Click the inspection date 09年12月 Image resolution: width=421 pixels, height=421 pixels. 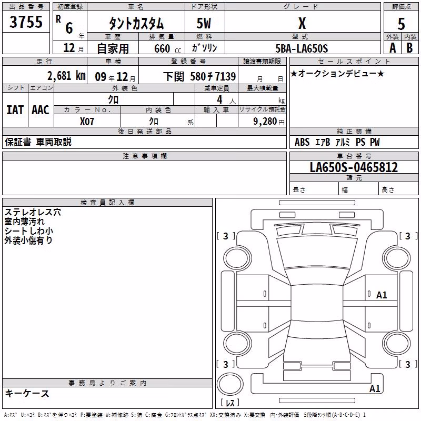[x=115, y=77]
